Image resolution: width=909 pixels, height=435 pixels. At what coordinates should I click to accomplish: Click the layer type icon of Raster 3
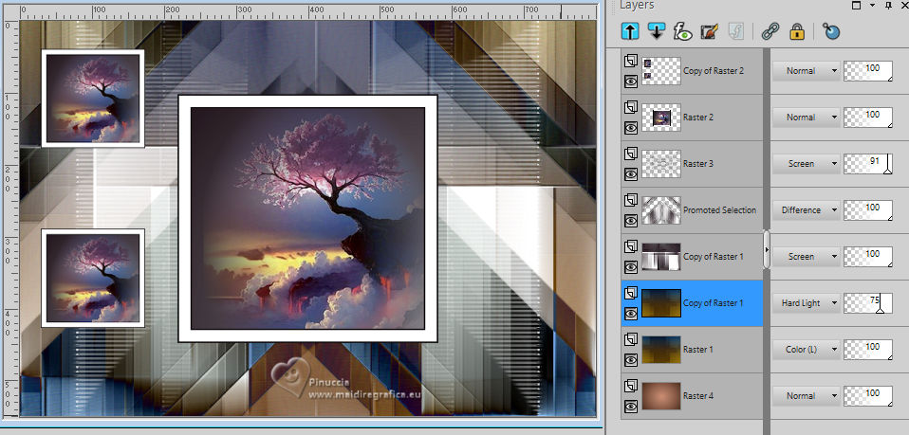coord(631,153)
